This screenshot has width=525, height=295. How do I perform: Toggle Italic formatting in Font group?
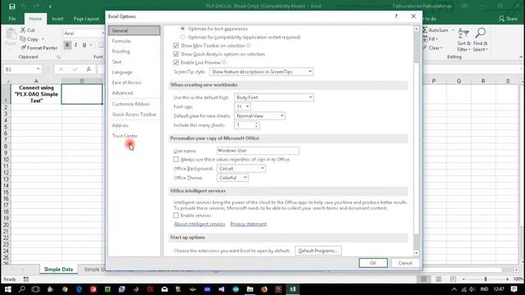(75, 45)
